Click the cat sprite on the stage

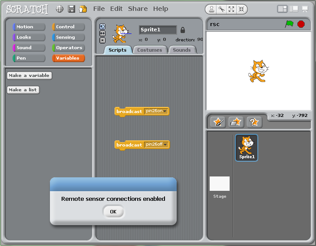point(259,71)
